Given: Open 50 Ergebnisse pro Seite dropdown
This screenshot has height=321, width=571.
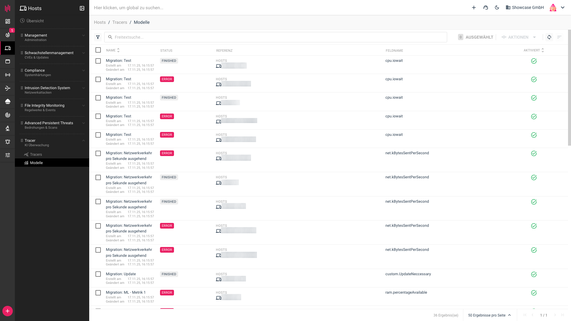Looking at the screenshot, I should 489,315.
